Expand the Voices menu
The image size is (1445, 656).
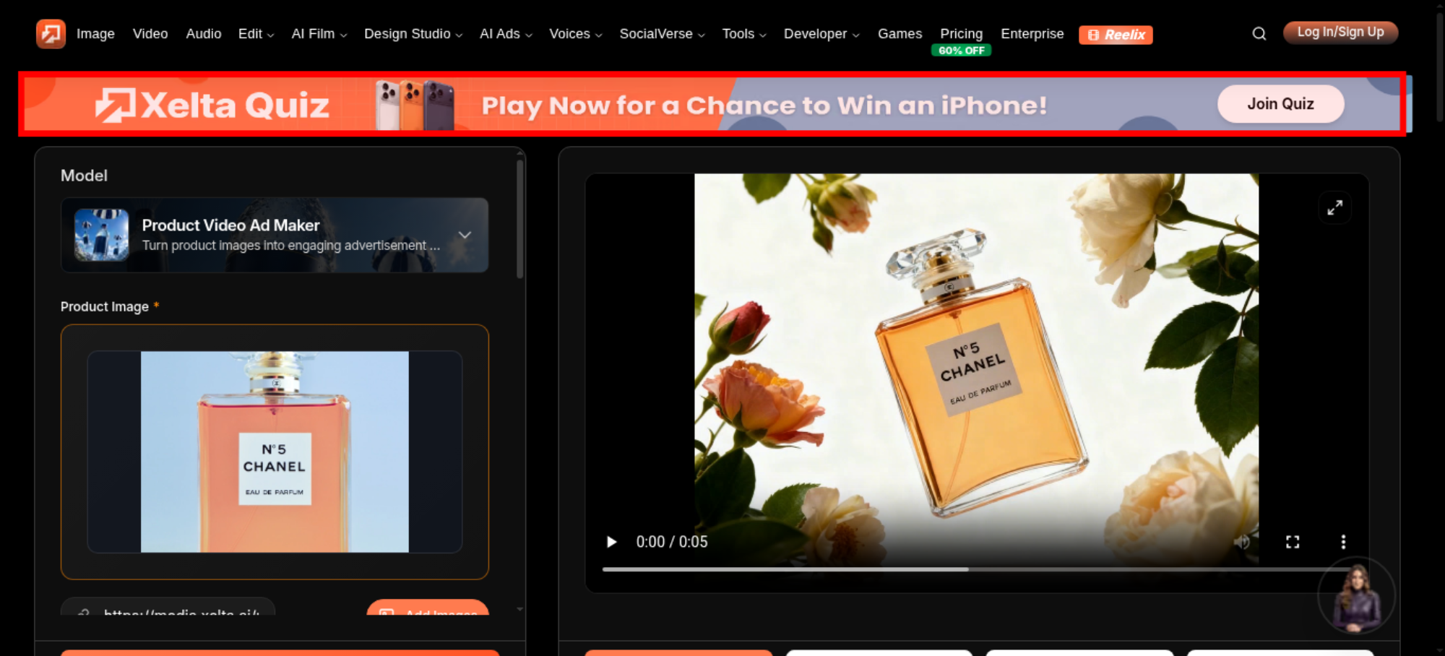[575, 34]
